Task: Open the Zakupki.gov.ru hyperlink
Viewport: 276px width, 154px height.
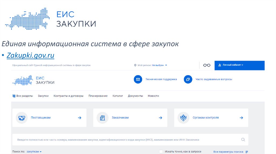Action: coord(30,55)
